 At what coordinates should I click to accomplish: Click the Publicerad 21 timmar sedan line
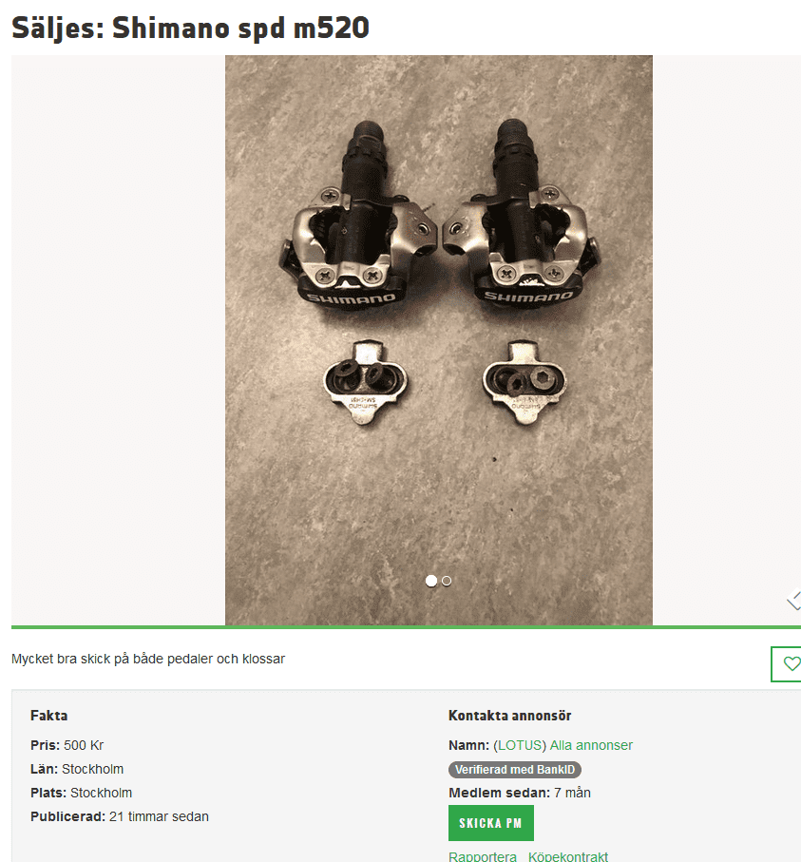point(120,816)
